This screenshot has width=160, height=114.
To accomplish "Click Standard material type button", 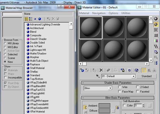I will pos(147,76).
